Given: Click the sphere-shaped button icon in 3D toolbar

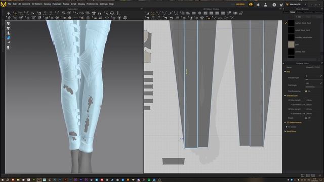Looking at the screenshot, I should pyautogui.click(x=70, y=18).
